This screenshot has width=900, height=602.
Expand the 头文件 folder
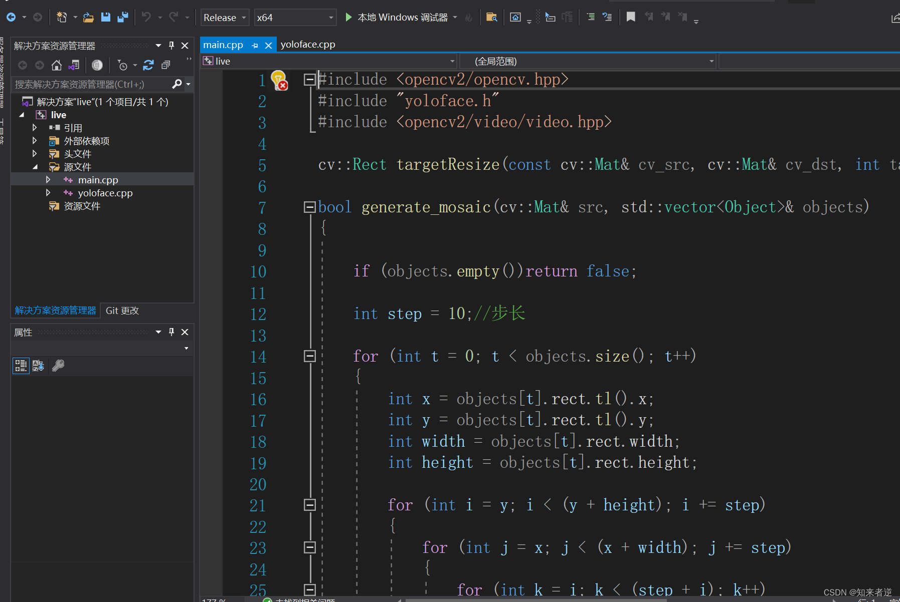pyautogui.click(x=35, y=154)
